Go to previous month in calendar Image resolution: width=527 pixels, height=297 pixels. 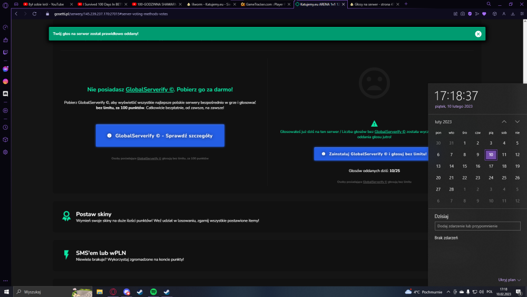[504, 122]
